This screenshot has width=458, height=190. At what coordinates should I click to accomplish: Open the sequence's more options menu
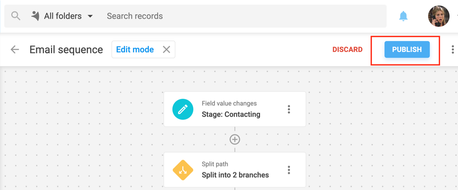[453, 49]
